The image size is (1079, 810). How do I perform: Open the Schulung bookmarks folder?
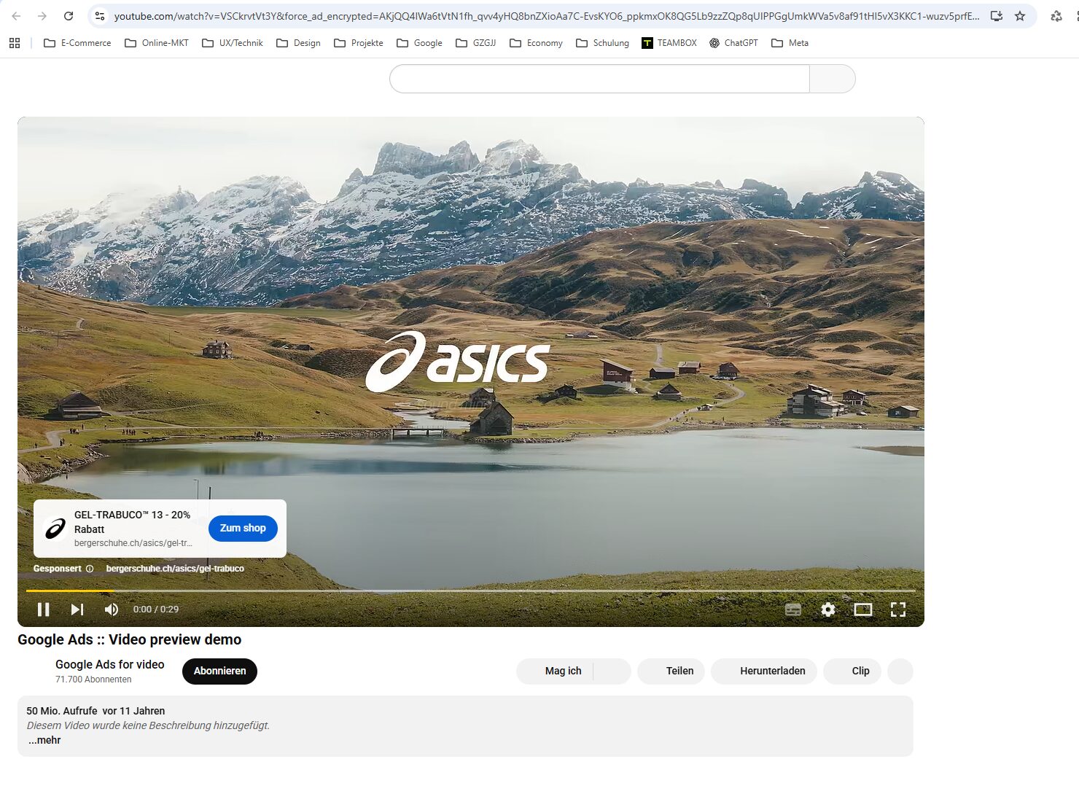coord(602,43)
